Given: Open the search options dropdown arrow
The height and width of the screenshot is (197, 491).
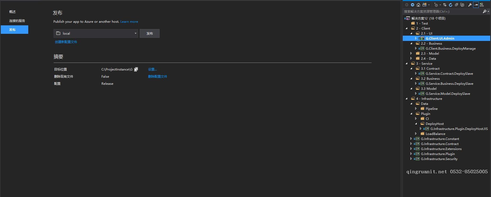Looking at the screenshot, I should (488, 11).
